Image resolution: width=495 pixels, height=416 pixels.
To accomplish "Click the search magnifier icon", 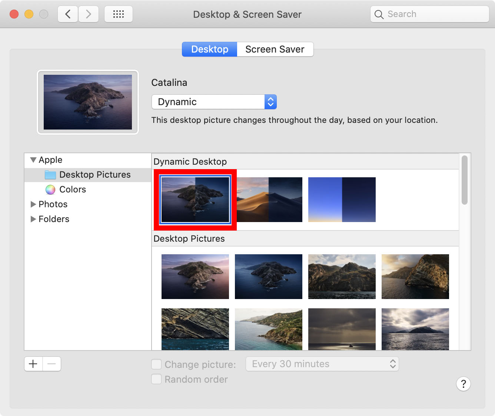I will click(x=379, y=14).
